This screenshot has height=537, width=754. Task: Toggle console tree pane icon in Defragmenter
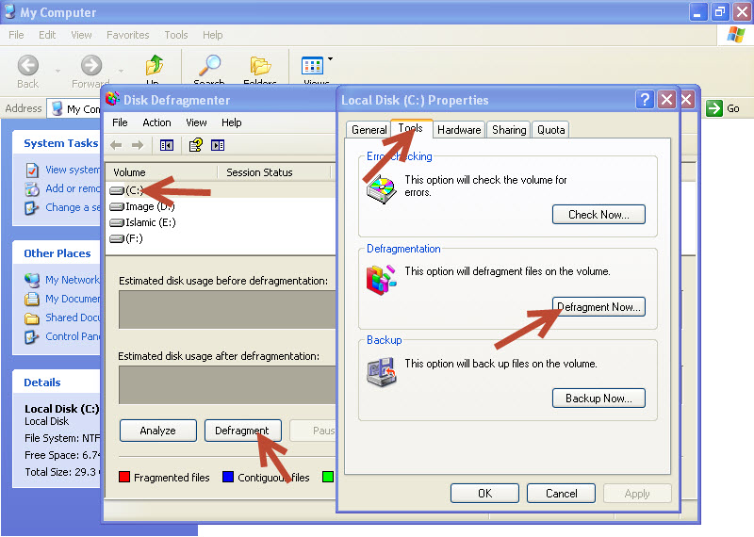point(167,145)
